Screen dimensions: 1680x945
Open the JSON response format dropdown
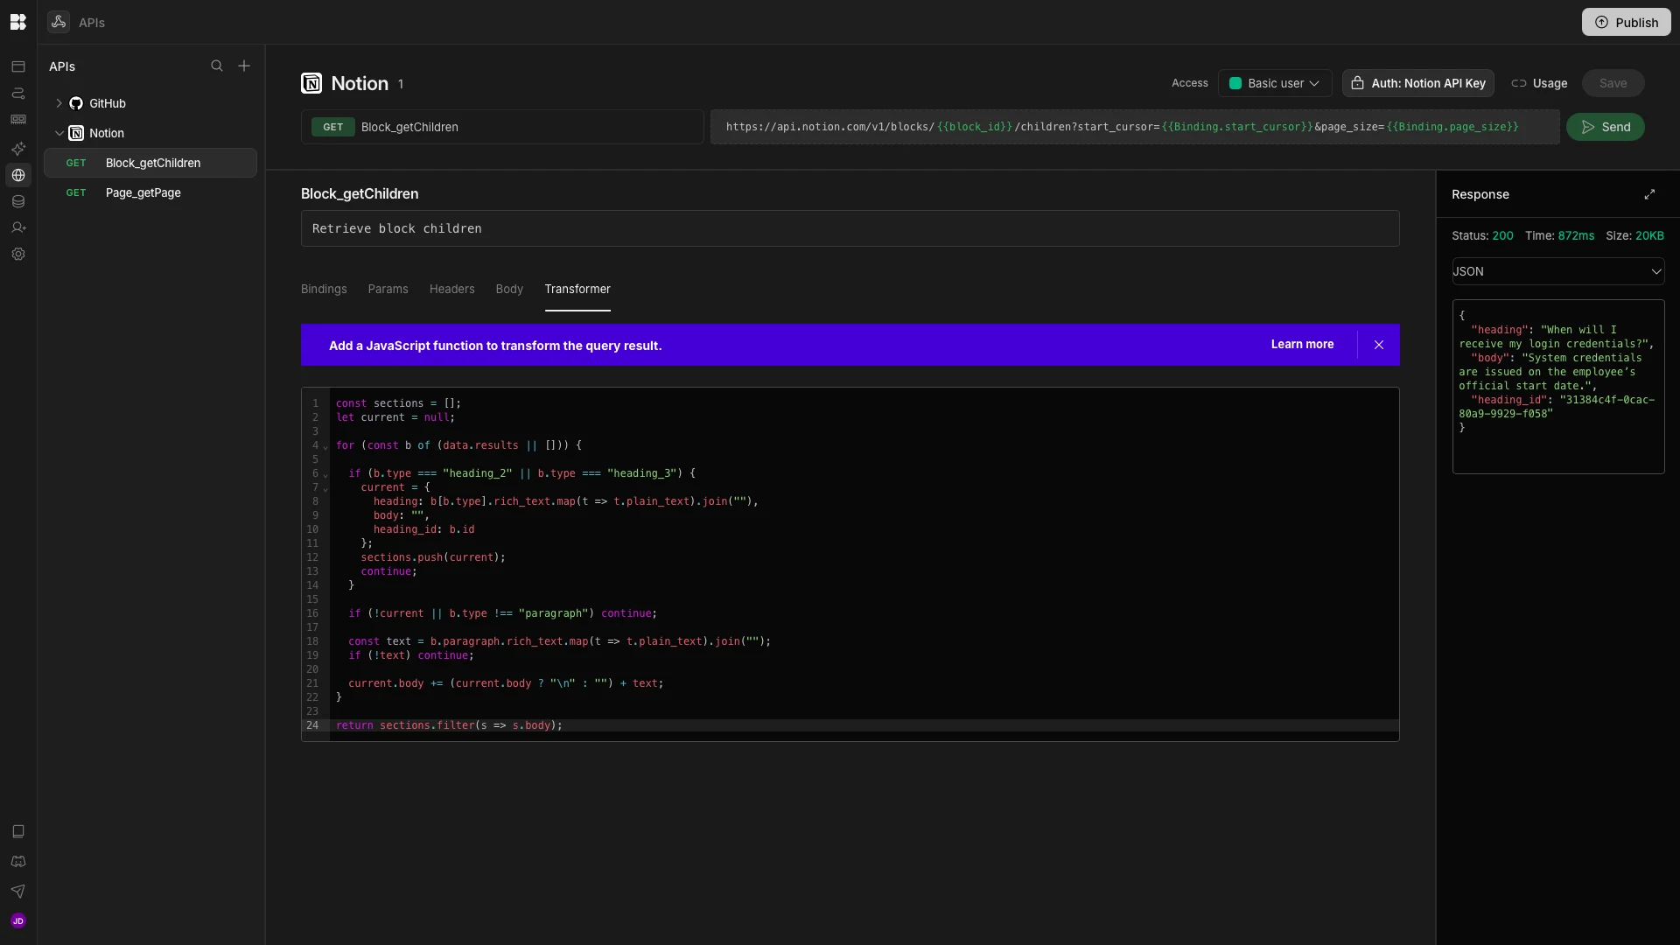pos(1557,271)
